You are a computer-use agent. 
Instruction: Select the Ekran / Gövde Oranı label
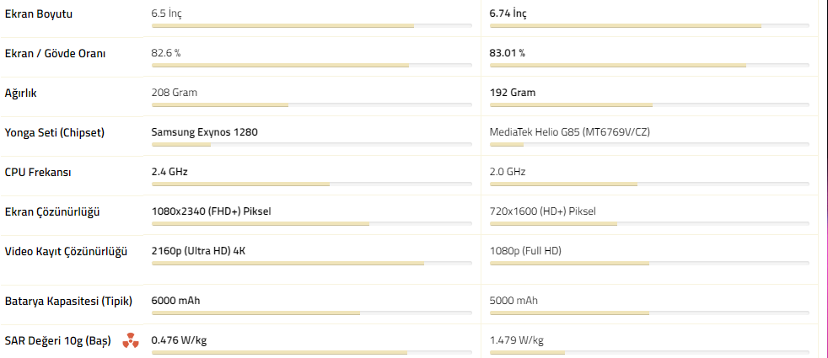pos(55,53)
